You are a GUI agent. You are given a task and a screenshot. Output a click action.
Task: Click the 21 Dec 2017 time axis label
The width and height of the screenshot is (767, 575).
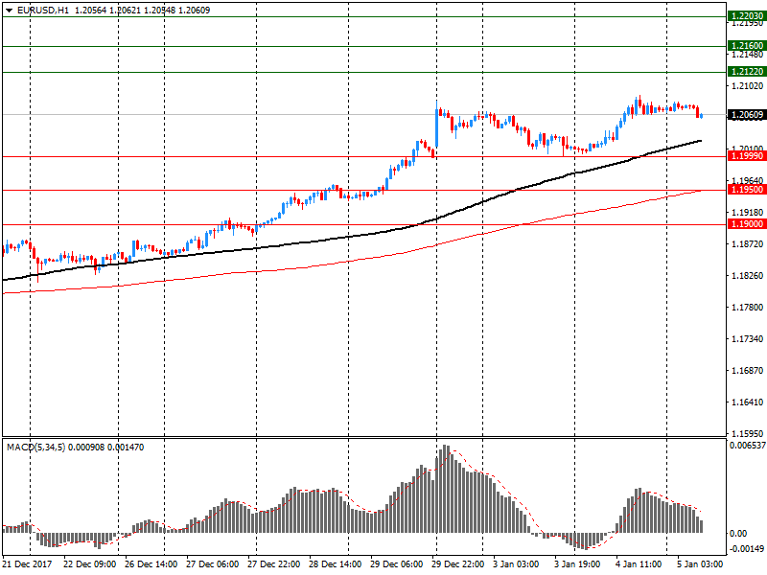pyautogui.click(x=28, y=564)
